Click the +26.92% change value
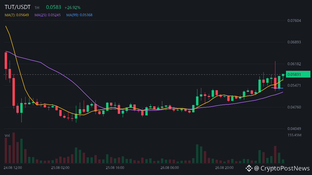This screenshot has width=312, height=175. click(73, 8)
